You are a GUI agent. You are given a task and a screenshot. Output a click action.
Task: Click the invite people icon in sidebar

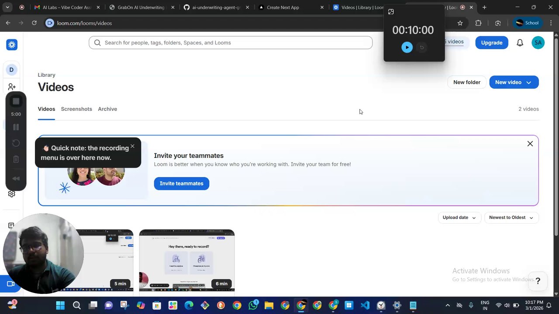12,87
